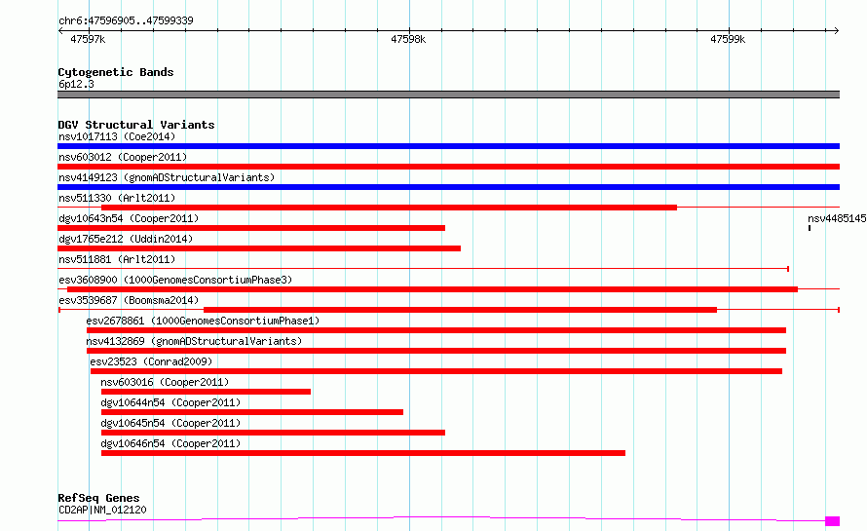Image resolution: width=867 pixels, height=531 pixels.
Task: Open esv23523 (Conrad2009) label
Action: coord(151,361)
